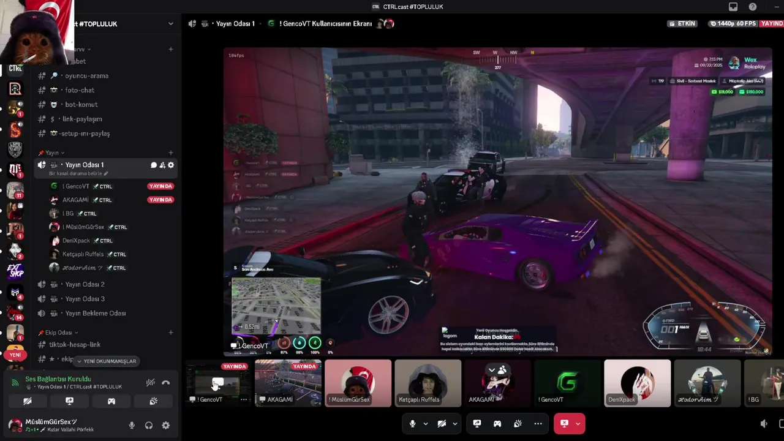Toggle member visibility on AKAGAMİ avatar tile
This screenshot has width=784, height=441.
coord(497,370)
